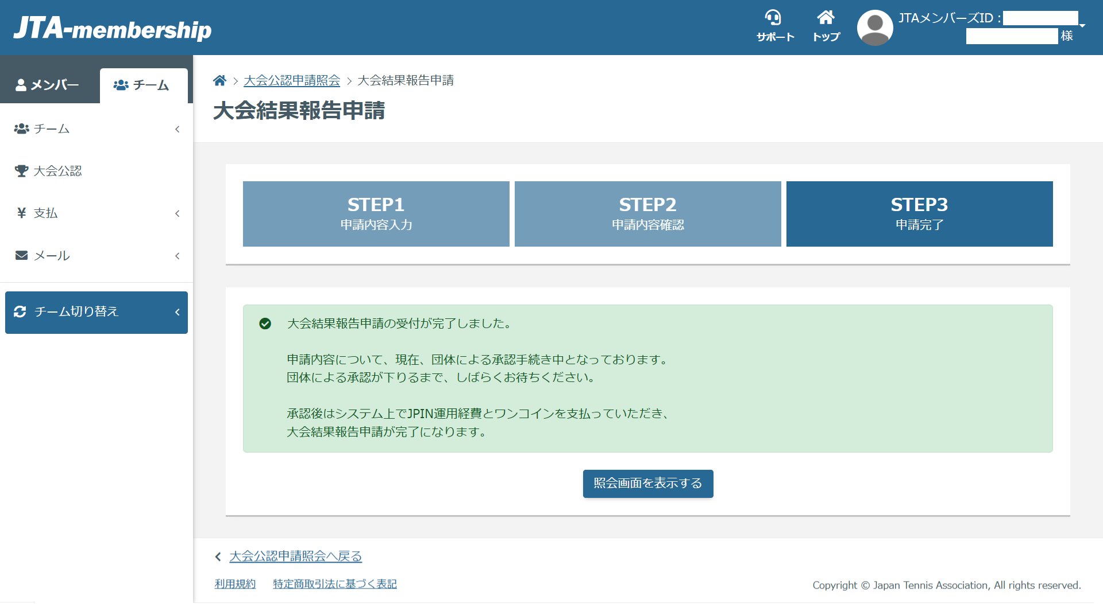The image size is (1103, 604).
Task: Click the headset Support icon
Action: [773, 18]
